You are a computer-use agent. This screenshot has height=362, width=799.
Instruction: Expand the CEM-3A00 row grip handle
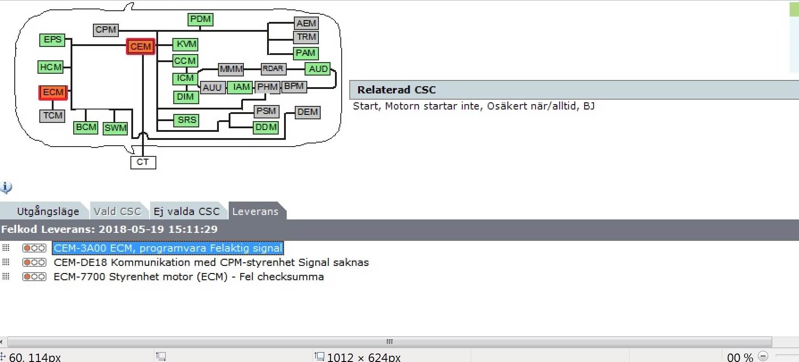[6, 248]
